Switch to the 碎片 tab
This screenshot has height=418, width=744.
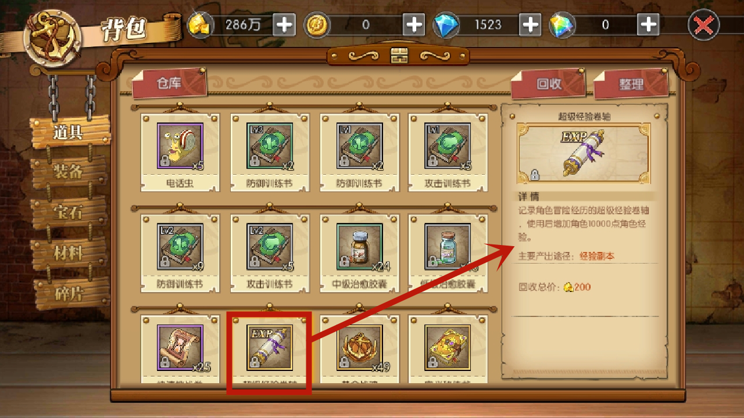[69, 293]
